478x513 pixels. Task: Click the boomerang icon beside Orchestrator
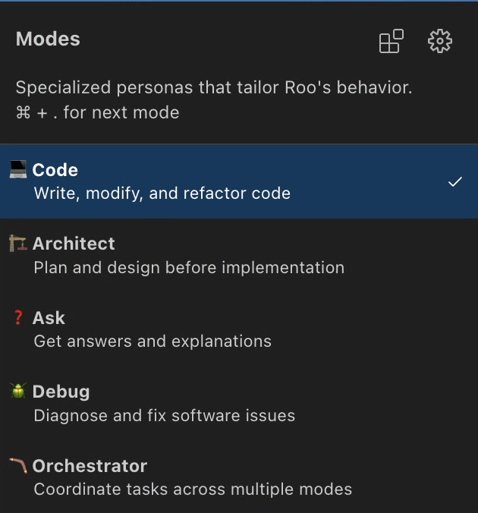pos(18,465)
